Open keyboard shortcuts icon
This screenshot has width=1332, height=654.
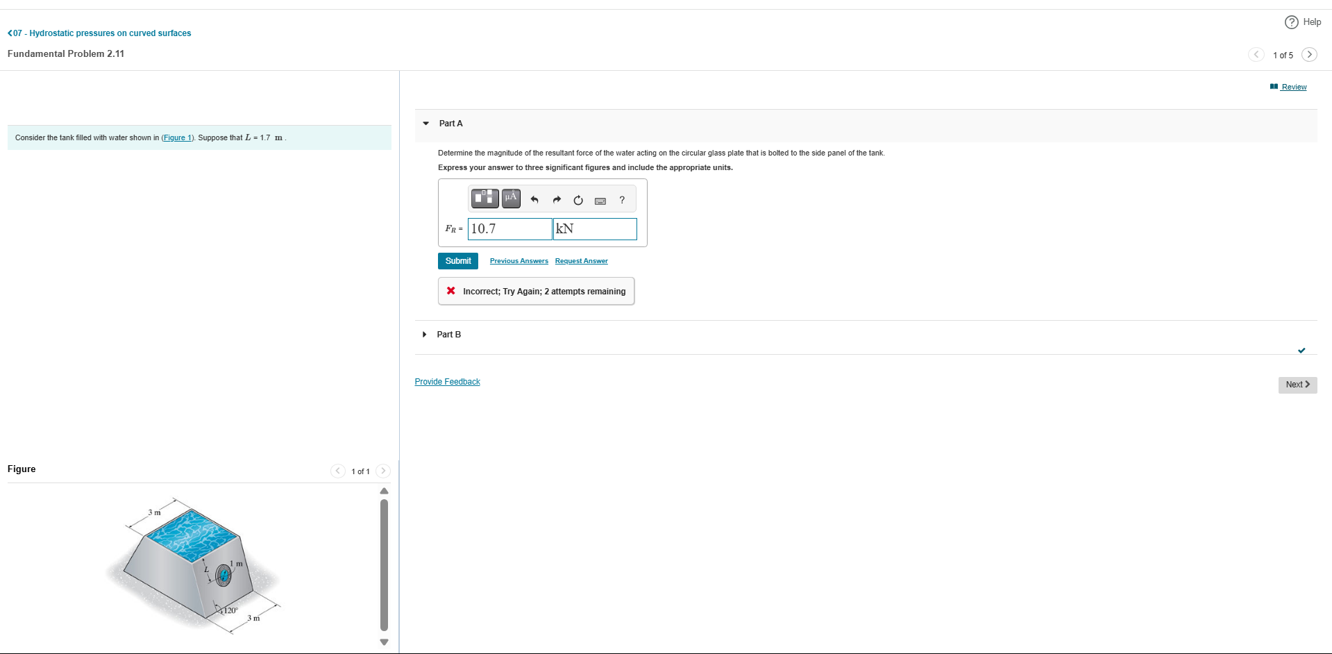coord(600,201)
